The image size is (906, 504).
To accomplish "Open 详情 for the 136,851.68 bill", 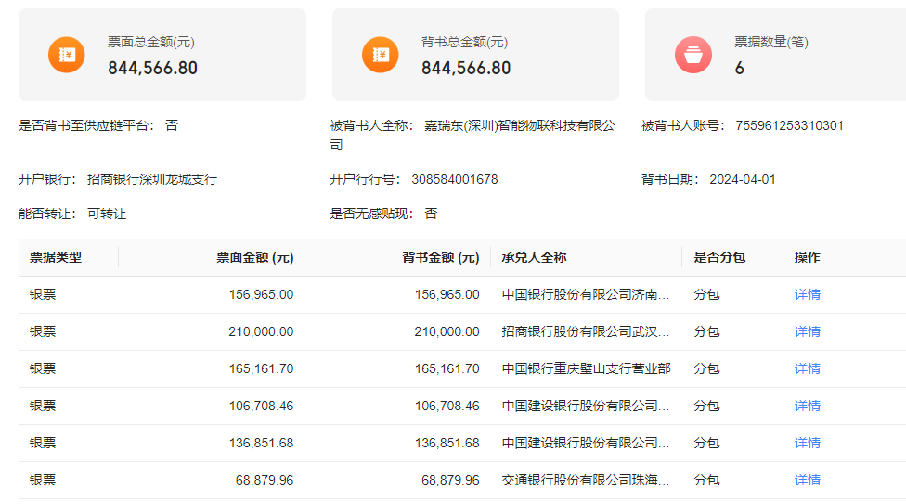I will tap(808, 443).
